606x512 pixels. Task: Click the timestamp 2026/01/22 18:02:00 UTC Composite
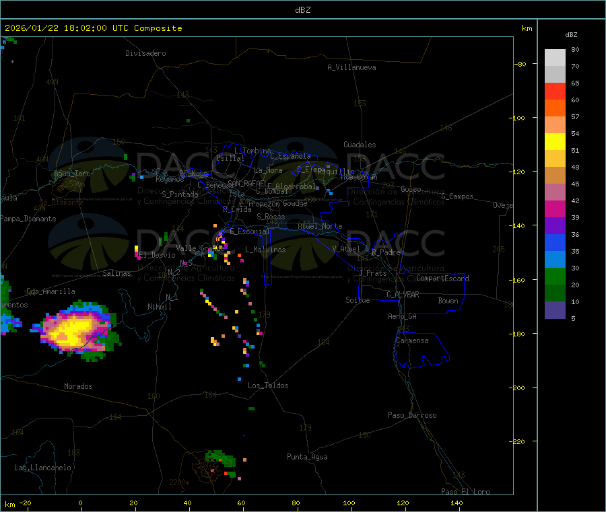[93, 28]
